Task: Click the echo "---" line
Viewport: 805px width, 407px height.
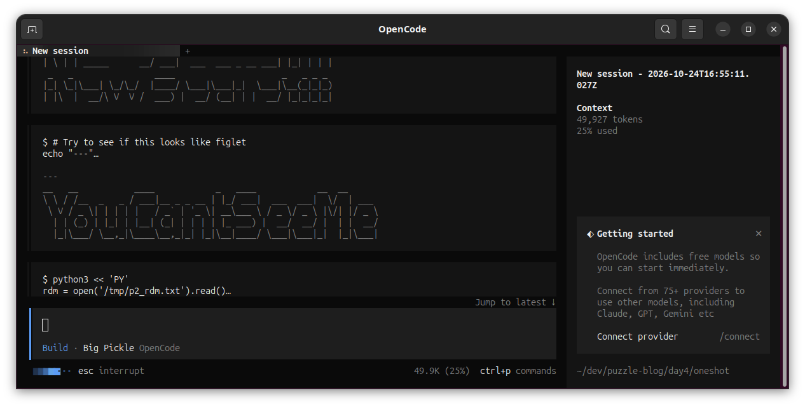Action: 71,154
